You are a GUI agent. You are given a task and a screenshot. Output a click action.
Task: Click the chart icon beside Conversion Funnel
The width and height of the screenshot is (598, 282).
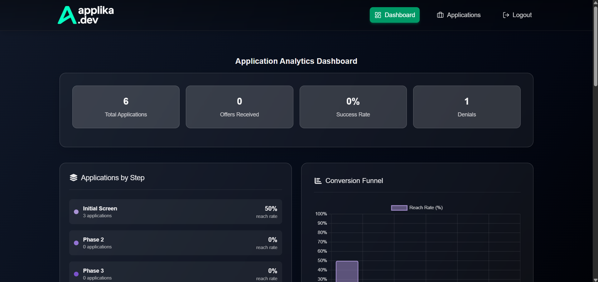[318, 181]
